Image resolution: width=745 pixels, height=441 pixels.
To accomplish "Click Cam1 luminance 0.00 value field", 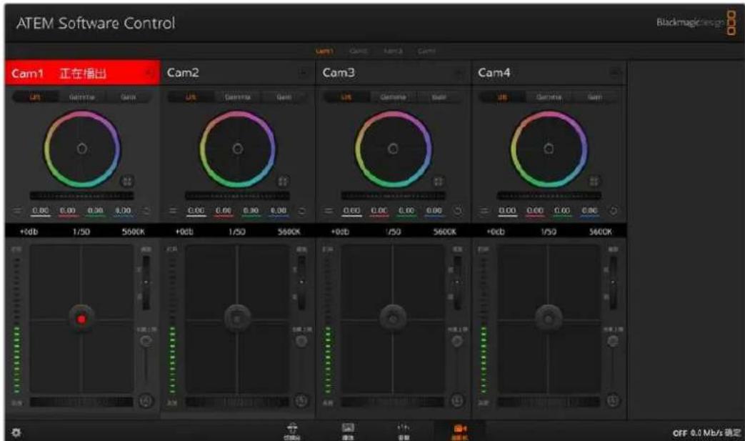I will pyautogui.click(x=41, y=211).
